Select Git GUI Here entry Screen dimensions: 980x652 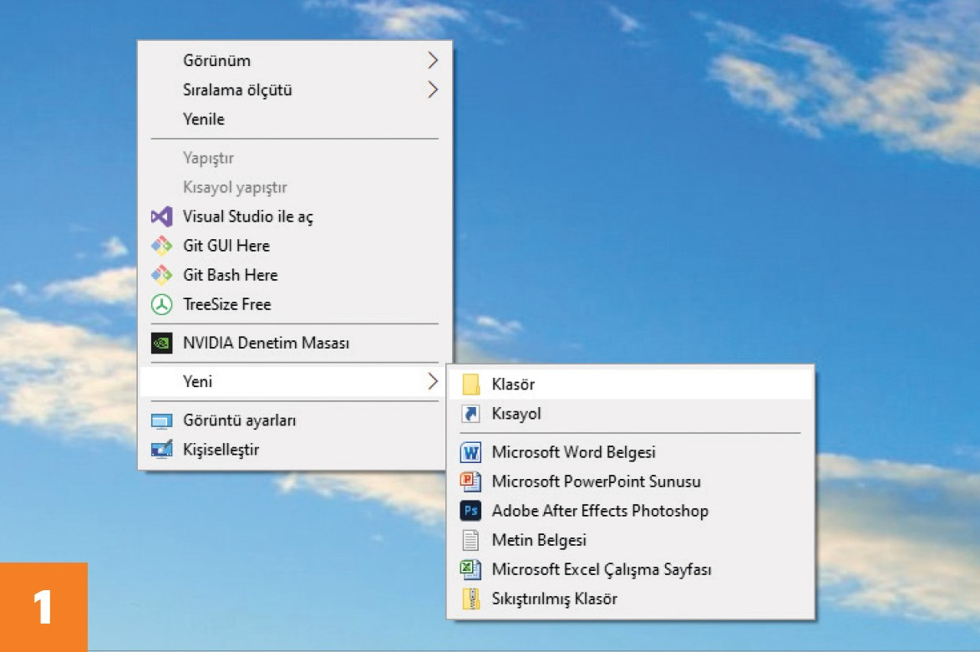(295, 246)
